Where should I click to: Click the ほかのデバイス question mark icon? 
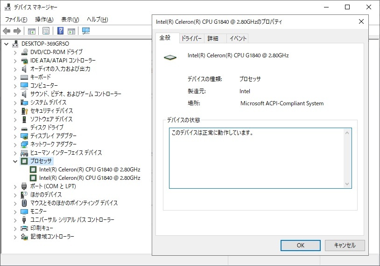coord(24,195)
